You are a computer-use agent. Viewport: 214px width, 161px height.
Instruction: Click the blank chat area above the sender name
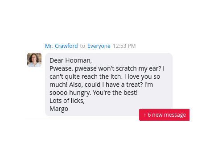point(107,21)
